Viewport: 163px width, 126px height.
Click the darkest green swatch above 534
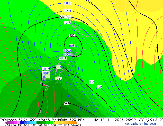(x=38, y=123)
